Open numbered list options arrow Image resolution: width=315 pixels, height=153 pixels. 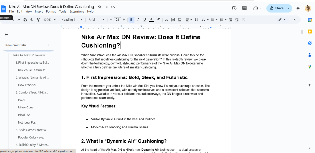click(226, 20)
